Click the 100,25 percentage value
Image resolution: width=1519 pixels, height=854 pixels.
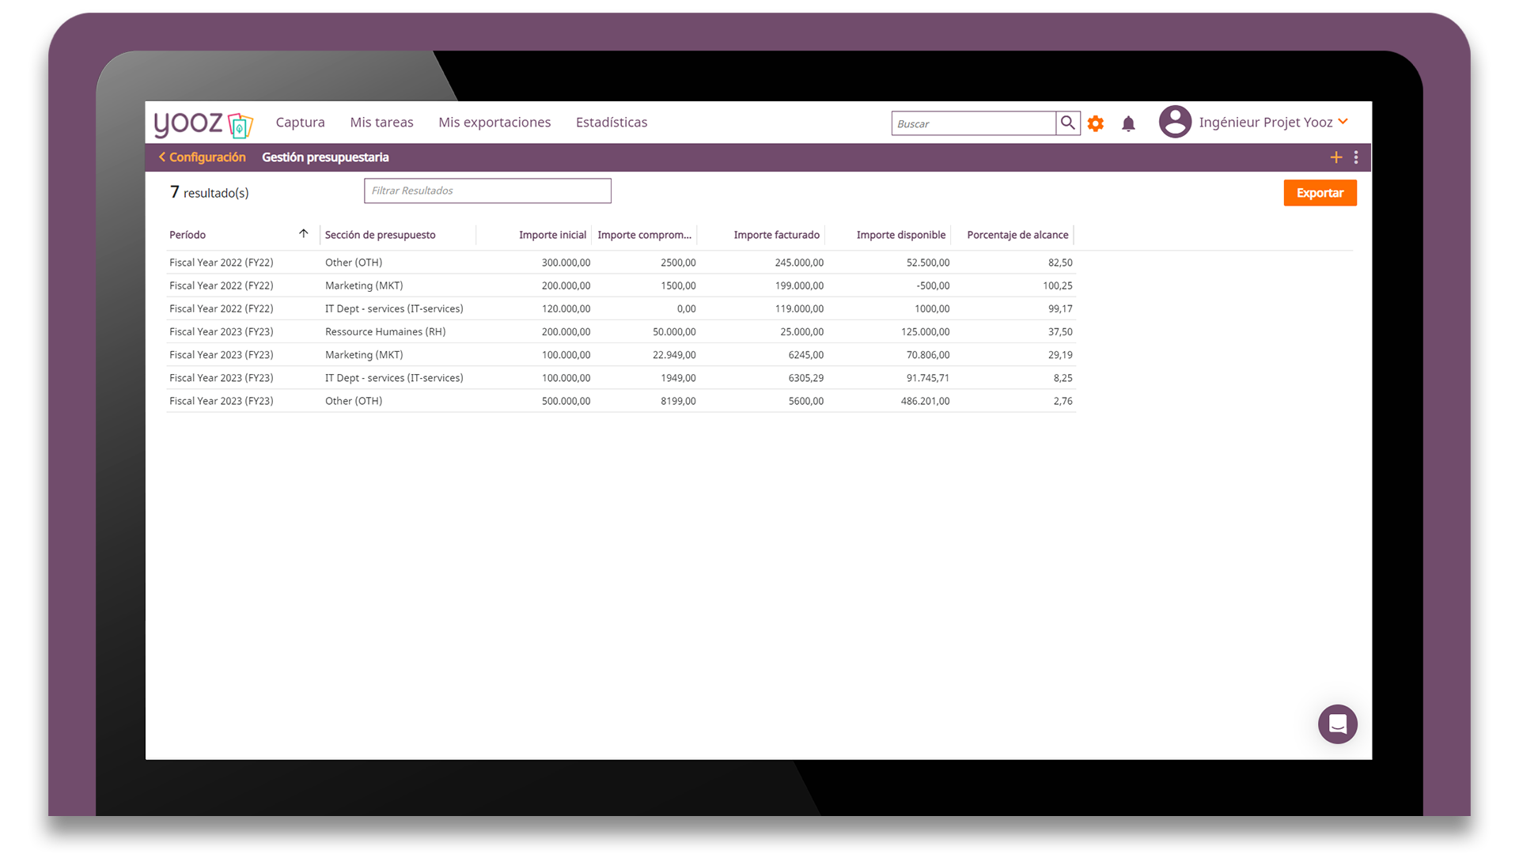point(1058,285)
